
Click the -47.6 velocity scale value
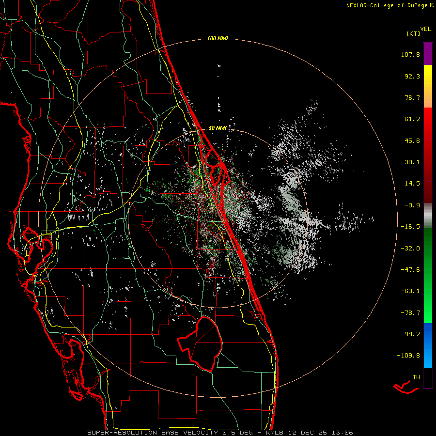410,270
